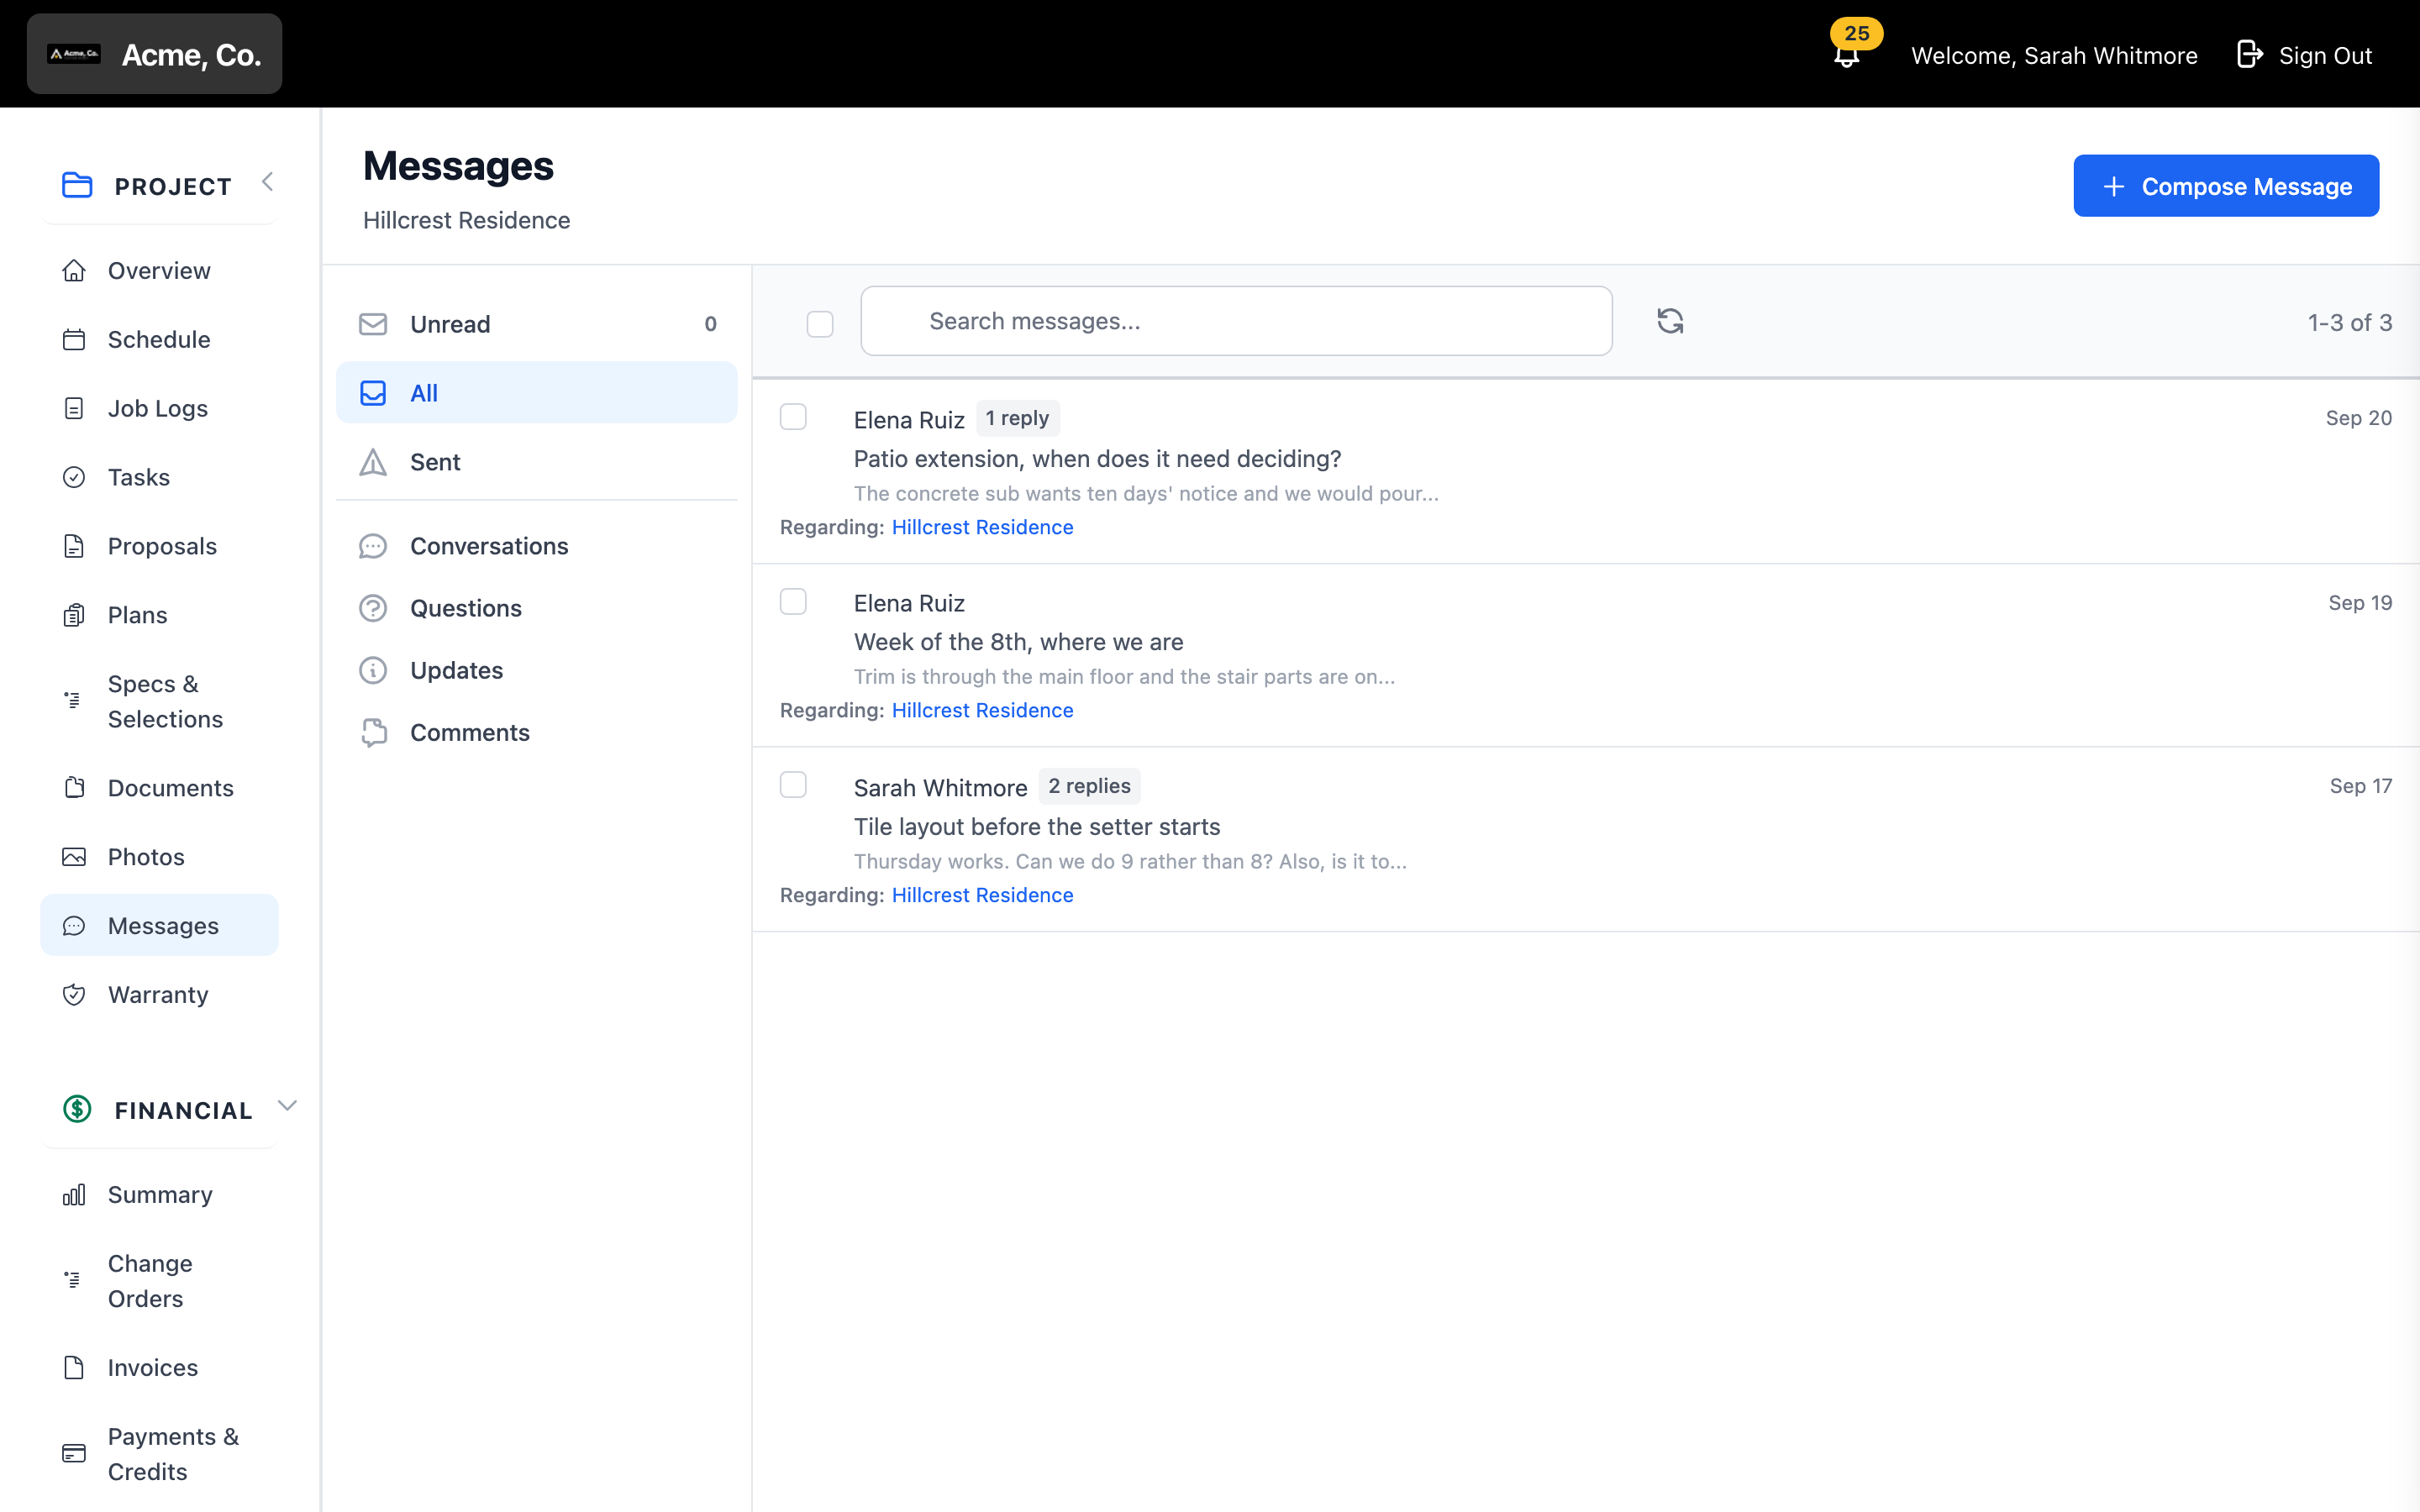This screenshot has width=2420, height=1512.
Task: Open Hillcrest Residence link under Tile layout
Action: click(982, 895)
